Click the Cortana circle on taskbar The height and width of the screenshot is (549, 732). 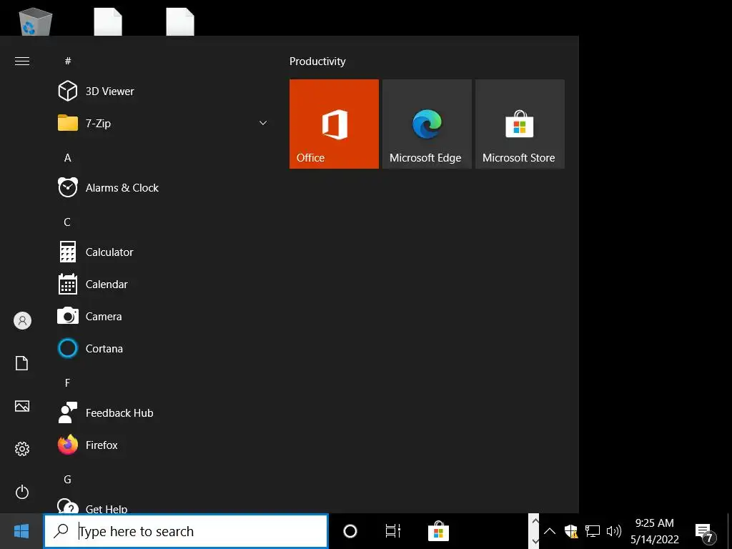point(350,531)
